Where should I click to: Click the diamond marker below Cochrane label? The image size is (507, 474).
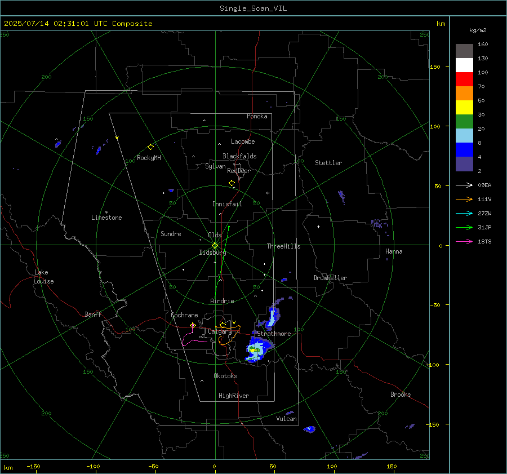click(193, 325)
